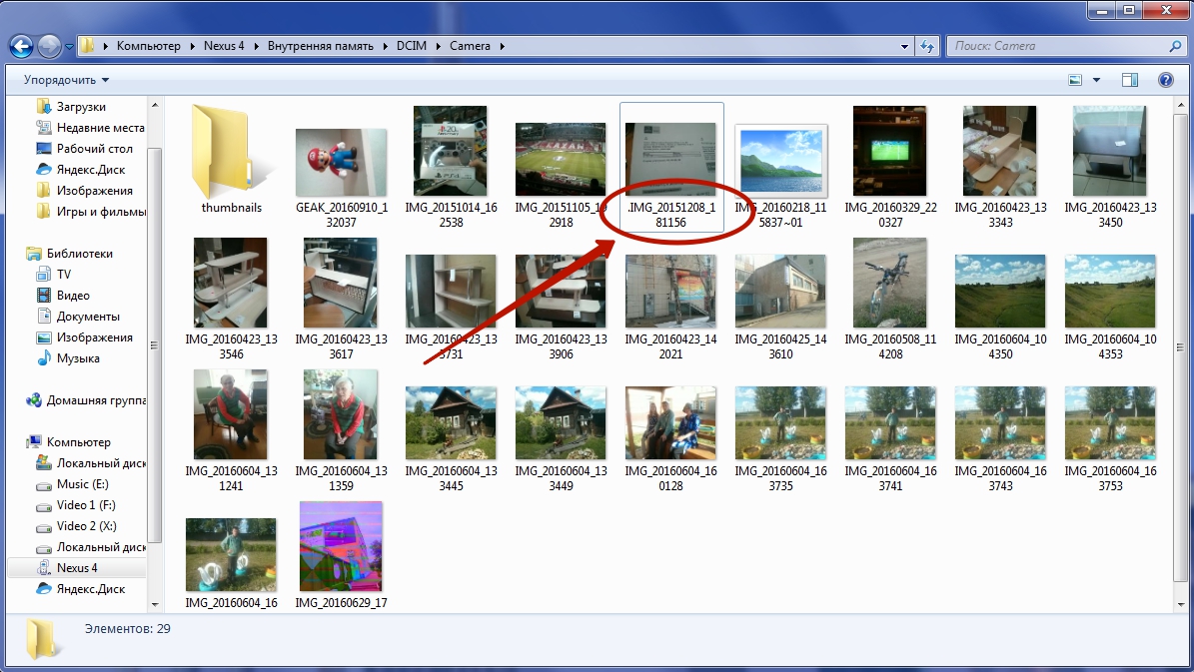Select IMG_20151208_181156 document photo
This screenshot has width=1194, height=672.
(670, 168)
